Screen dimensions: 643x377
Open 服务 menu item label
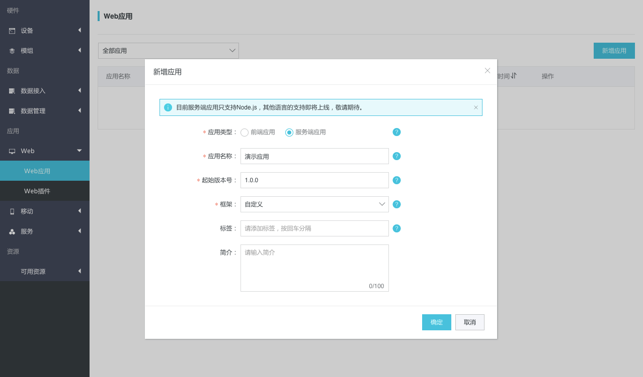pyautogui.click(x=27, y=231)
